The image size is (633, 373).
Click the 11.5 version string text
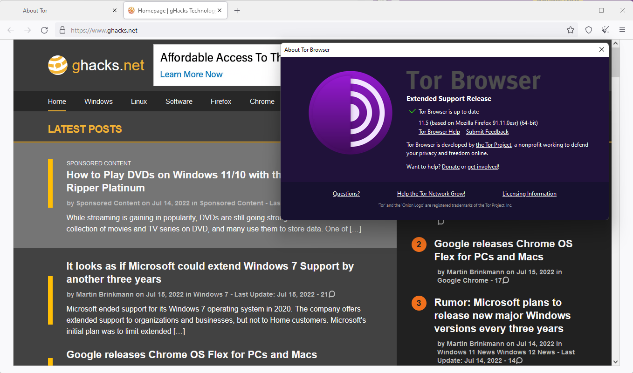(x=478, y=123)
